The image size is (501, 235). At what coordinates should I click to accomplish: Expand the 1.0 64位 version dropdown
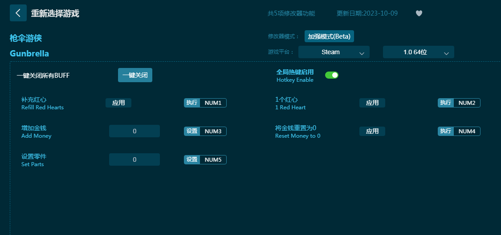(418, 52)
